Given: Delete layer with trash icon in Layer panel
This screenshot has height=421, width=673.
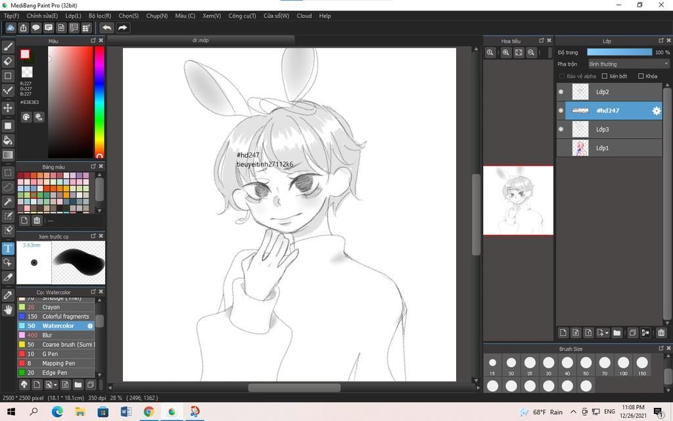Looking at the screenshot, I should (x=661, y=332).
